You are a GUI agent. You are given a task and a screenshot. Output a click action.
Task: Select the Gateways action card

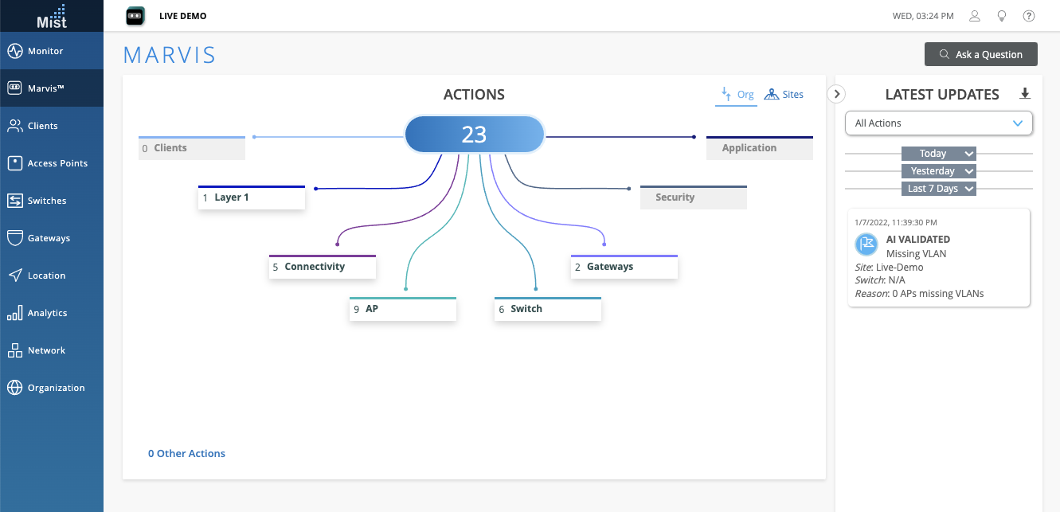click(624, 267)
